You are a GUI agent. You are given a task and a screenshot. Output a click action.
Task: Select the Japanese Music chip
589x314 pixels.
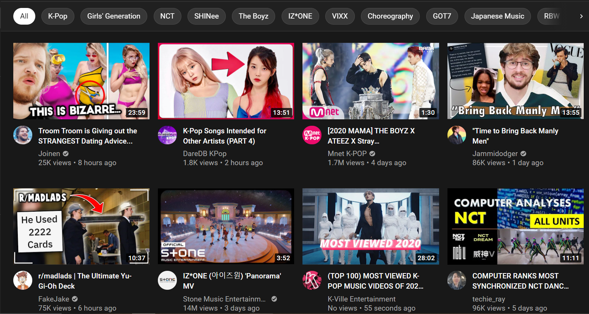coord(498,16)
